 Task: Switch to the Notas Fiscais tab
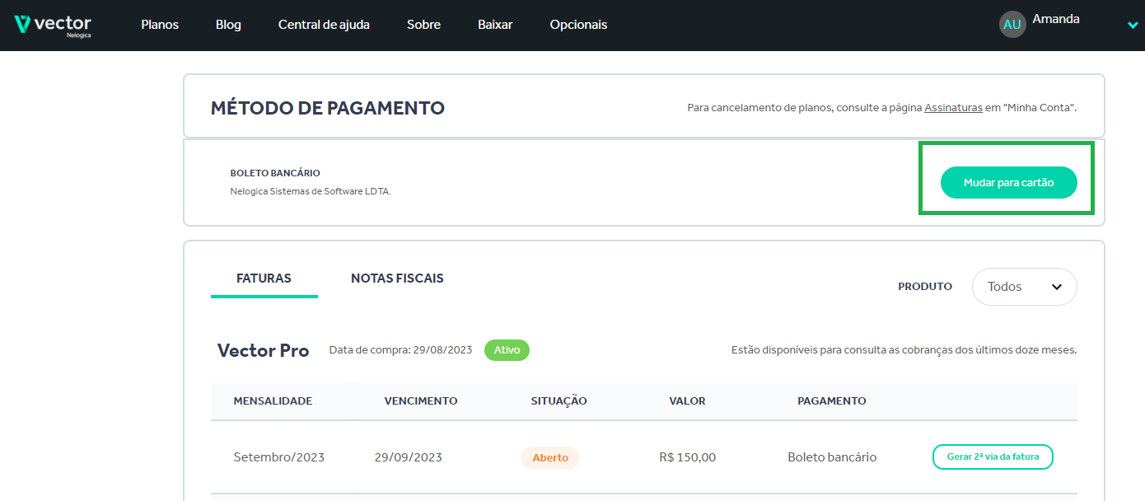point(397,279)
